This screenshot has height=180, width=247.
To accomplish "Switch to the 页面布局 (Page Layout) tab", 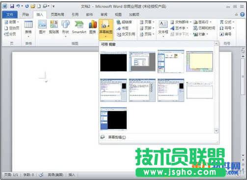I will pos(57,15).
